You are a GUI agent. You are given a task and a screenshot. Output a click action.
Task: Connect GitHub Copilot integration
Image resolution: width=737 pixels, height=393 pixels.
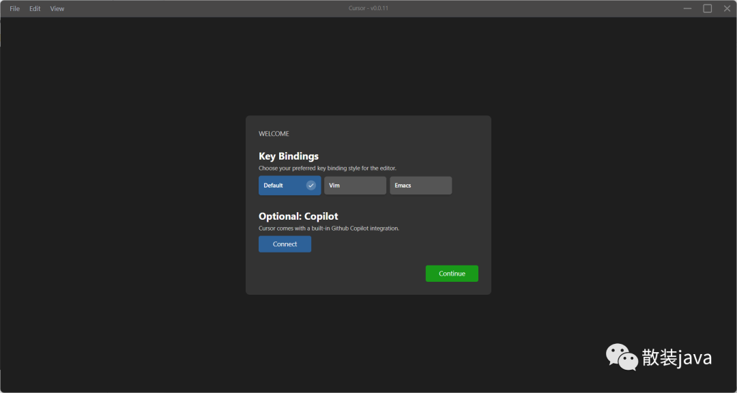tap(285, 244)
